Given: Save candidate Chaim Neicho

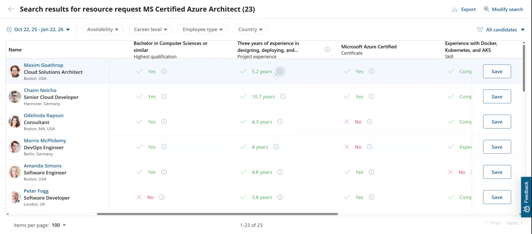Looking at the screenshot, I should tap(497, 97).
